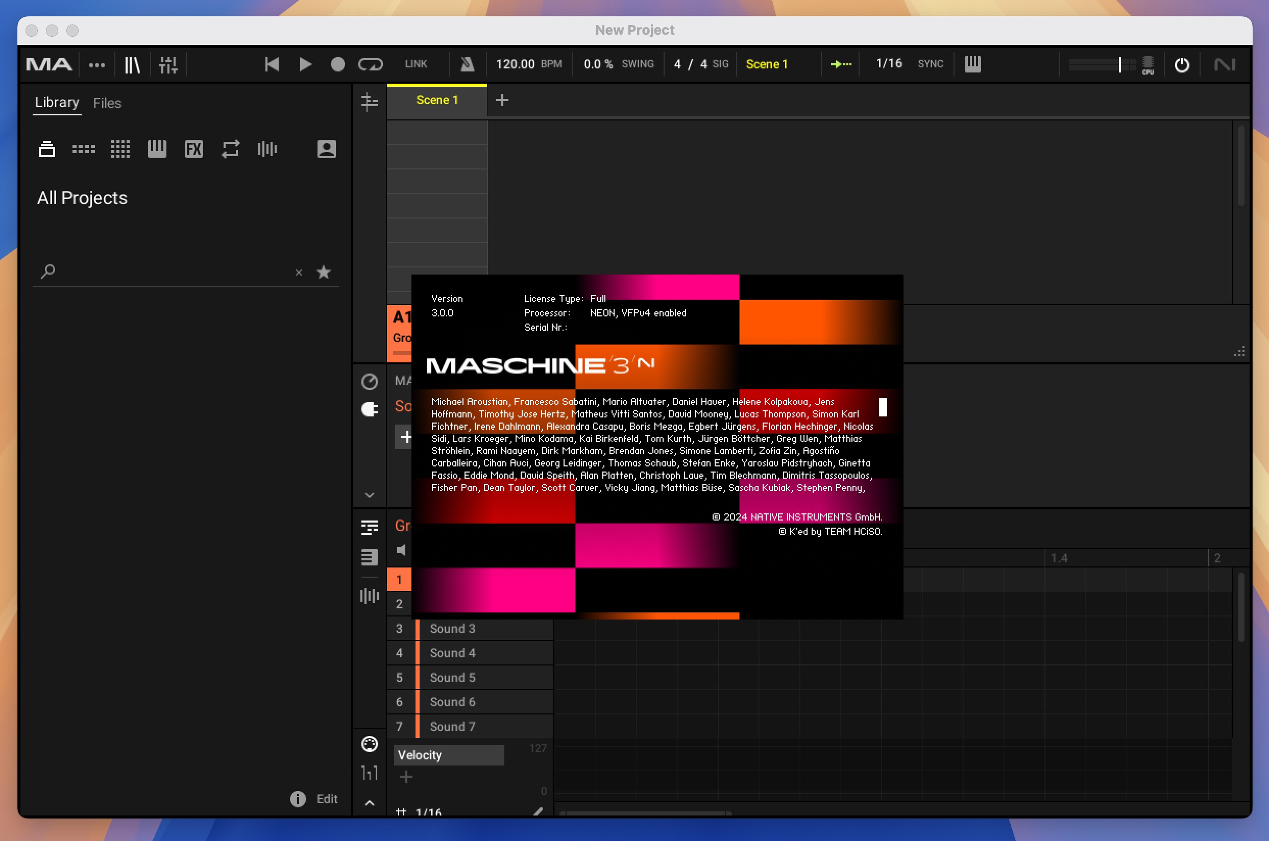
Task: Switch to the Files tab
Action: pos(107,103)
